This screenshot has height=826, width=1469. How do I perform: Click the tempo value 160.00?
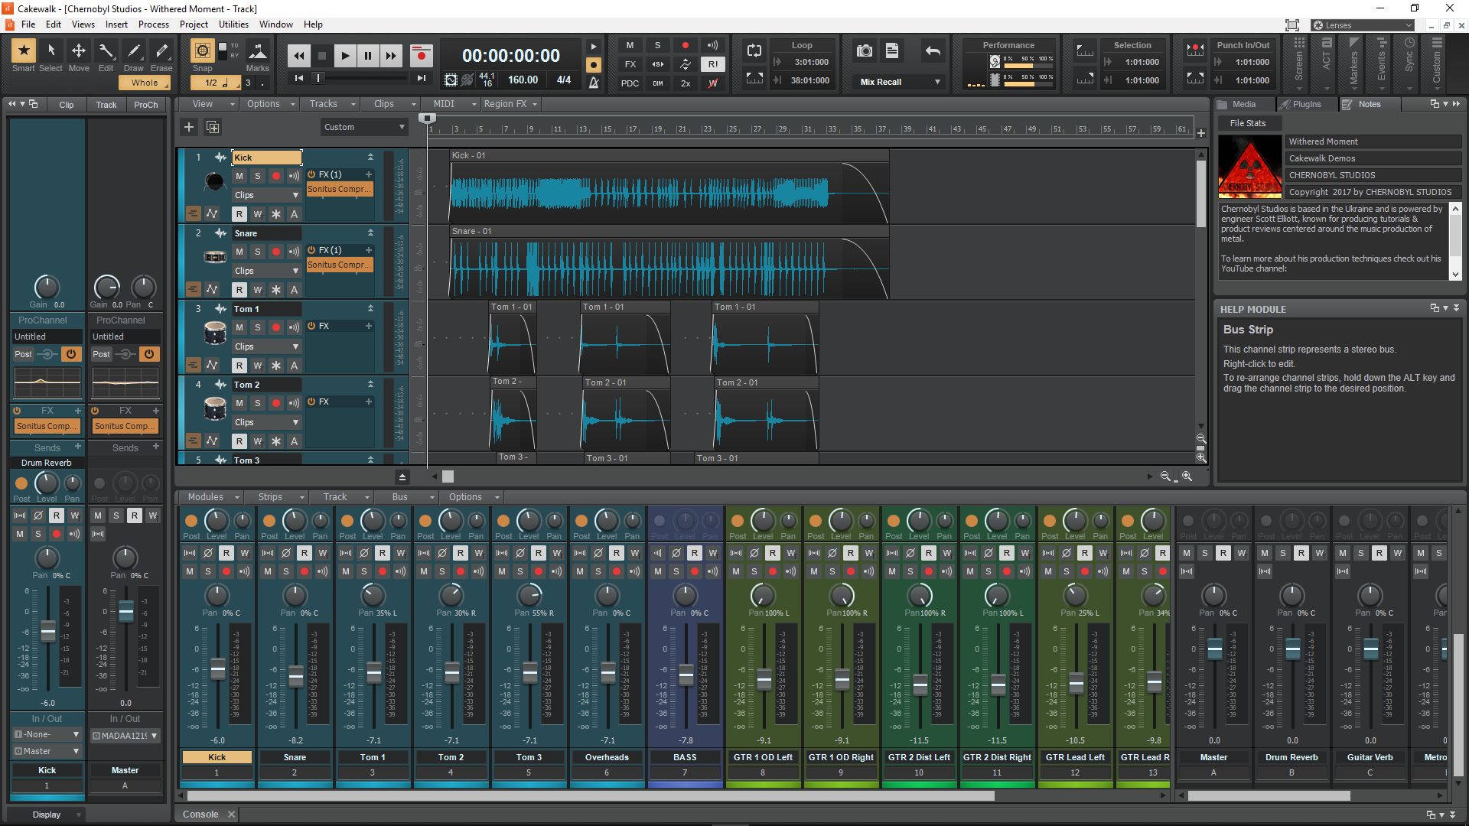tap(523, 80)
